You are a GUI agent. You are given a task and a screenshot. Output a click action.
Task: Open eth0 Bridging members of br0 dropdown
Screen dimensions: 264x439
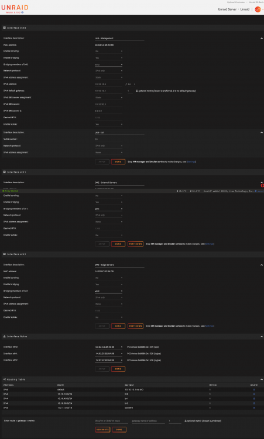(109, 64)
